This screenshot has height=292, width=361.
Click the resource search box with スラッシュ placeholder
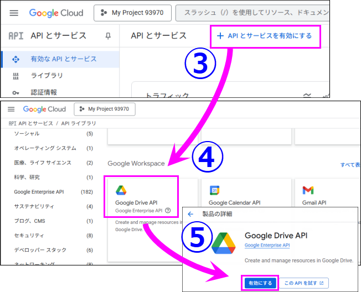click(252, 13)
